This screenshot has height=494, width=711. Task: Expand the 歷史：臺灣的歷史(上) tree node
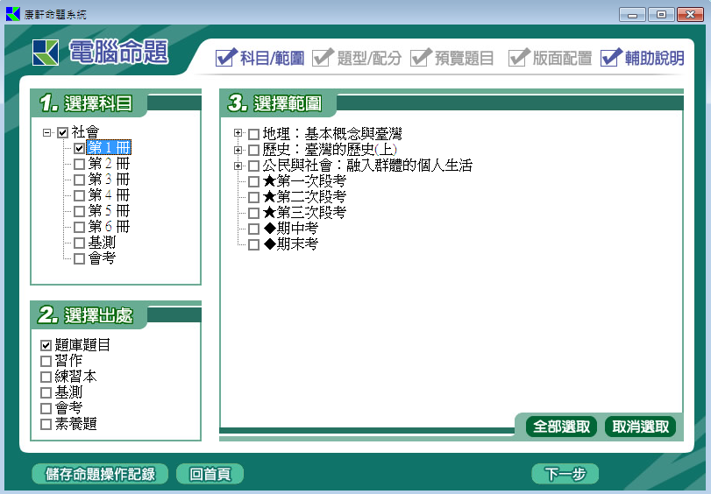pyautogui.click(x=238, y=150)
